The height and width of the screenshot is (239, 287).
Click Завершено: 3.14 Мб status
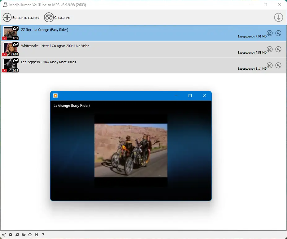tap(252, 69)
